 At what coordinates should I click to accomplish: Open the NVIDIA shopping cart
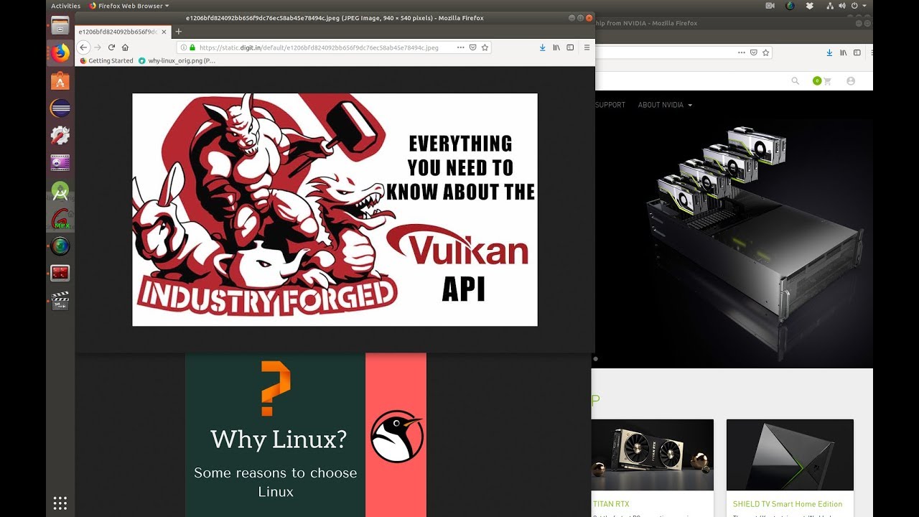coord(827,81)
